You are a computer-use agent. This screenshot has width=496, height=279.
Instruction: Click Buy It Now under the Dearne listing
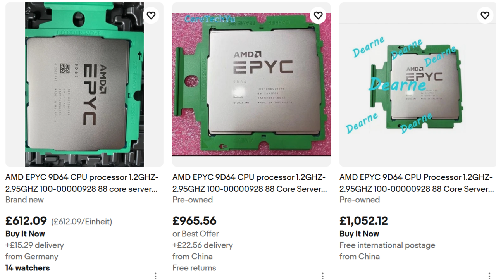point(359,234)
